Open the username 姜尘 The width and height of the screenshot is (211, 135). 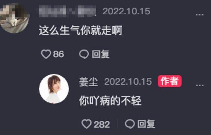coord(88,82)
